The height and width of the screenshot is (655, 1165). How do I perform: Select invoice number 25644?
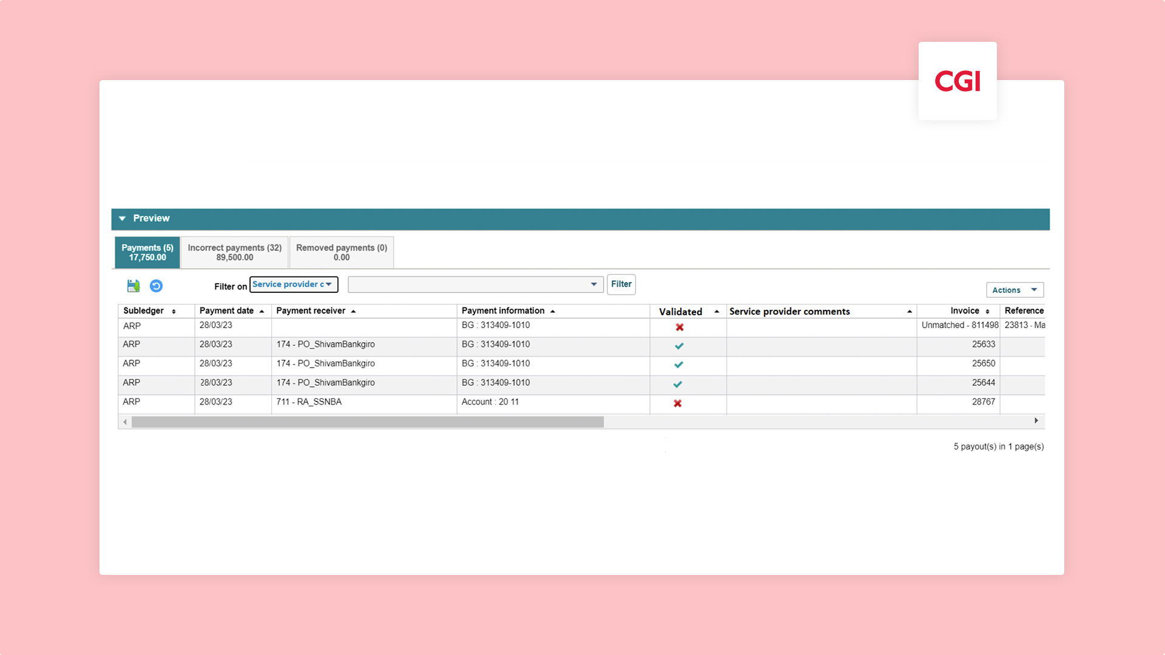click(984, 383)
